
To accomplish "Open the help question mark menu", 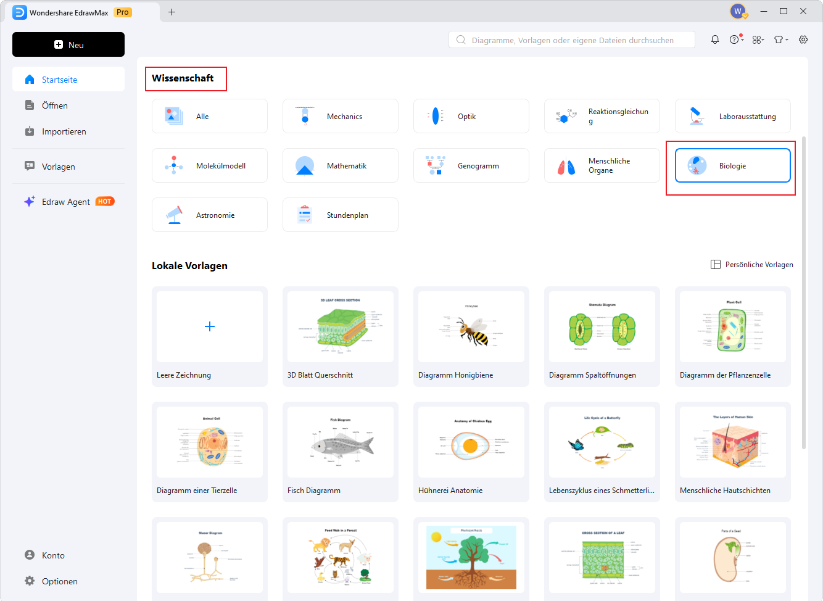I will coord(735,39).
